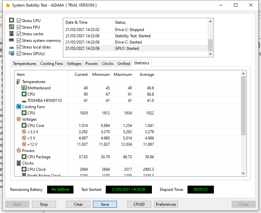Click the +12 V lightning icon
This screenshot has width=261, height=213.
coord(24,144)
